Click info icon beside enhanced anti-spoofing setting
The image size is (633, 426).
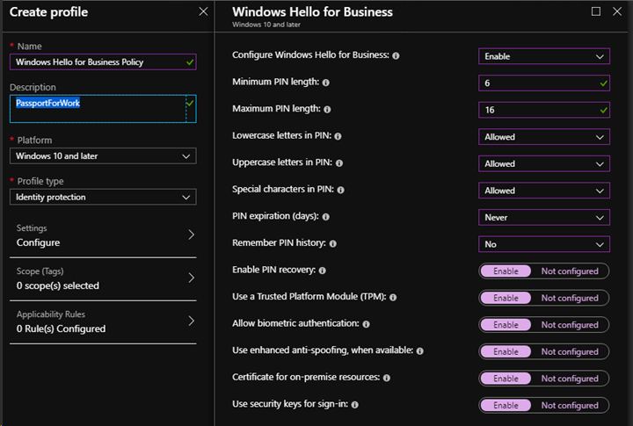[420, 351]
